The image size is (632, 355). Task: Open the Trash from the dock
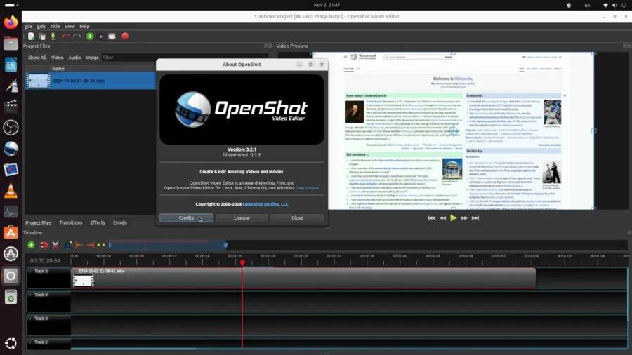[x=11, y=297]
